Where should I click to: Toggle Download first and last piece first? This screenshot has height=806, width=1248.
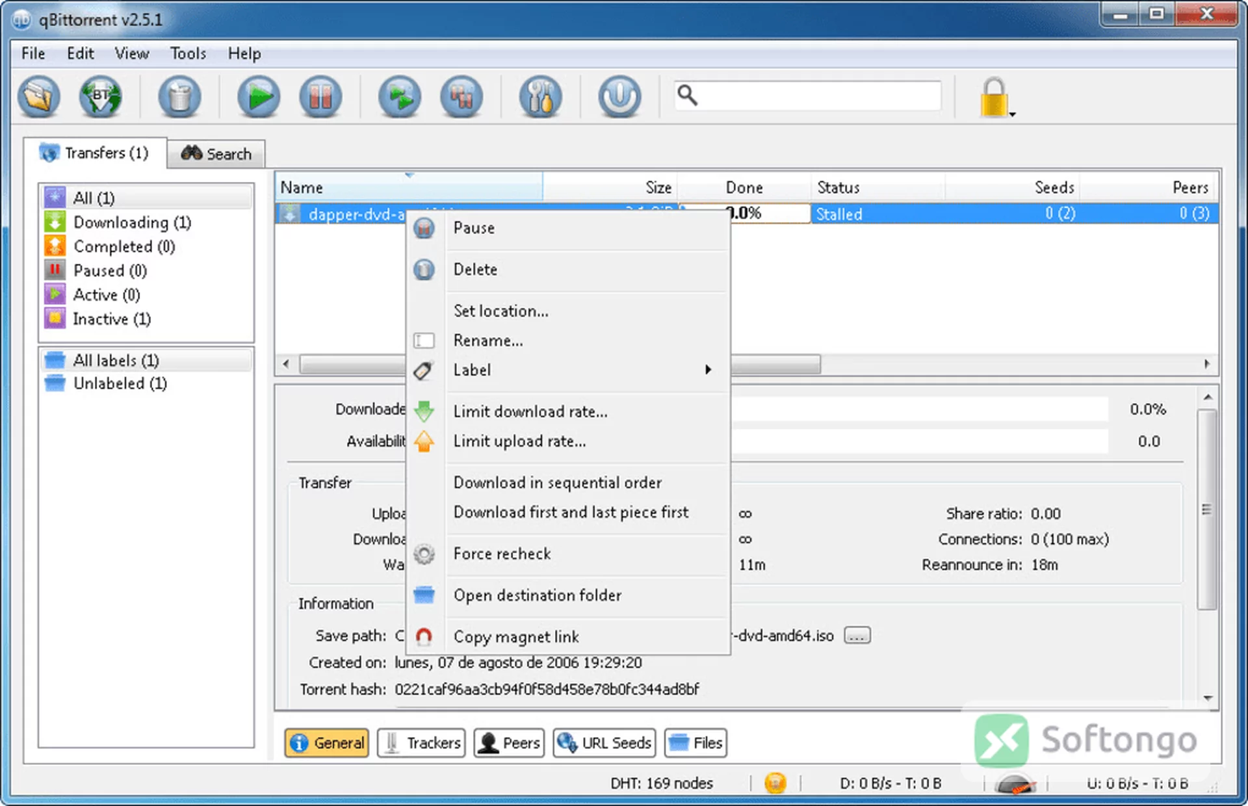point(568,512)
